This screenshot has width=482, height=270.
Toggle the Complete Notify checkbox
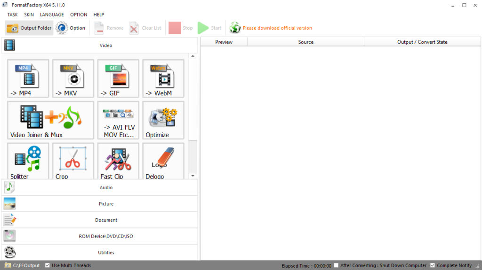[x=433, y=265]
